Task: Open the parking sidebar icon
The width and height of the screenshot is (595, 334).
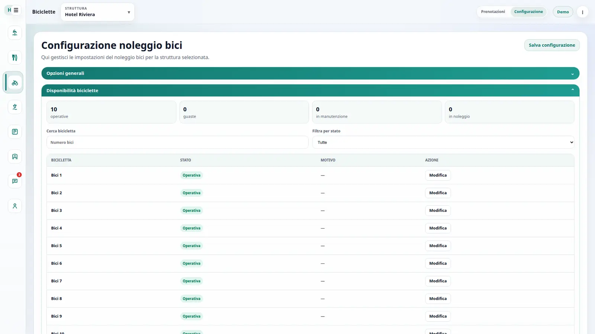Action: click(x=15, y=132)
